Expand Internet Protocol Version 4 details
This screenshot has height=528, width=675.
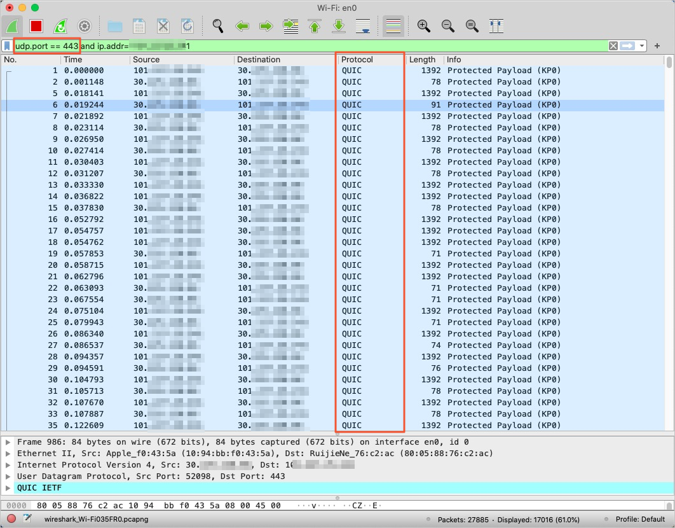[x=8, y=464]
